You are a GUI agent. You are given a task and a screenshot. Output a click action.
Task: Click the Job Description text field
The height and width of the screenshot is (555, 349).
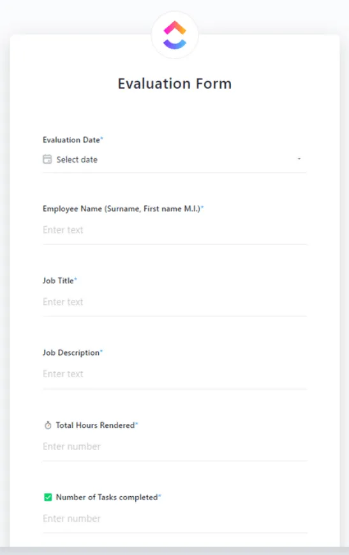pos(175,374)
